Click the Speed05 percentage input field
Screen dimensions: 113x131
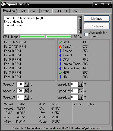click(x=74, y=91)
